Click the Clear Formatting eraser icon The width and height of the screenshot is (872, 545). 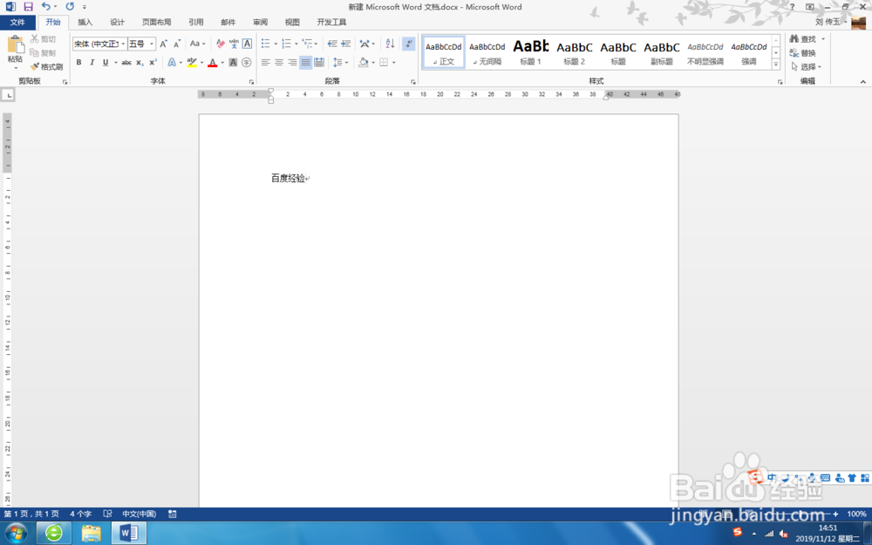coord(221,44)
